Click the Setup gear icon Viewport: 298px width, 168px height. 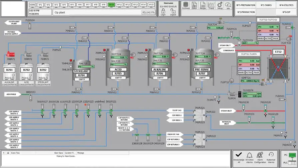220,5
